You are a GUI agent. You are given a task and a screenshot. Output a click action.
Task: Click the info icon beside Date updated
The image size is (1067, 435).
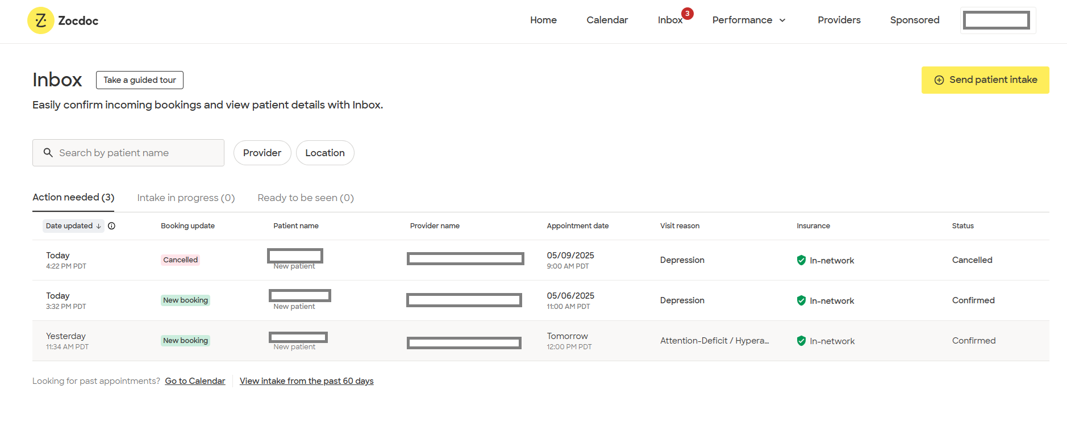pos(112,226)
